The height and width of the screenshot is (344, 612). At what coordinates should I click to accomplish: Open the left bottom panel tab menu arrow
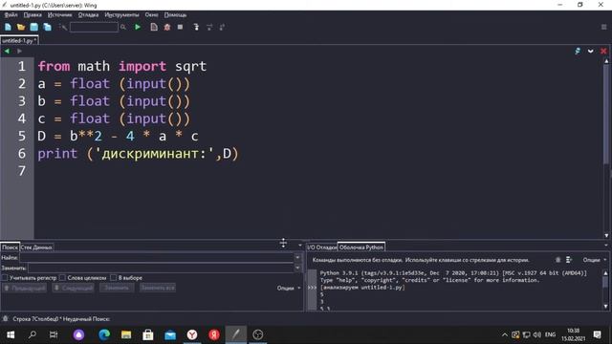tap(299, 246)
